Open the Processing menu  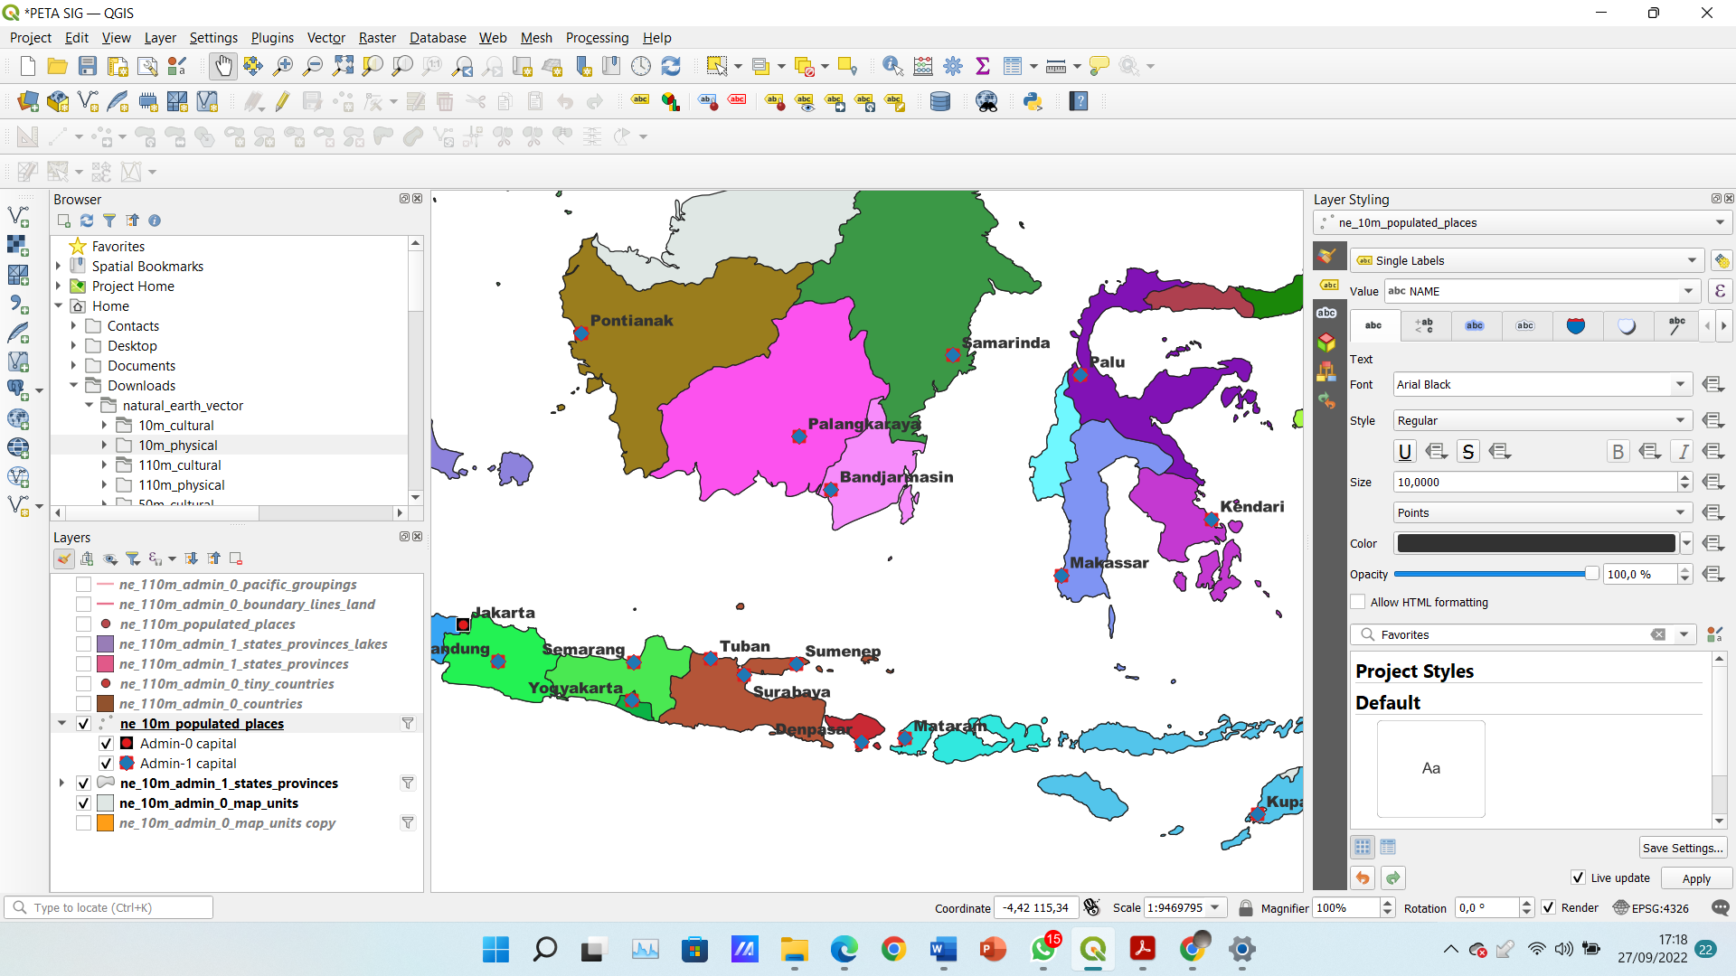tap(597, 38)
